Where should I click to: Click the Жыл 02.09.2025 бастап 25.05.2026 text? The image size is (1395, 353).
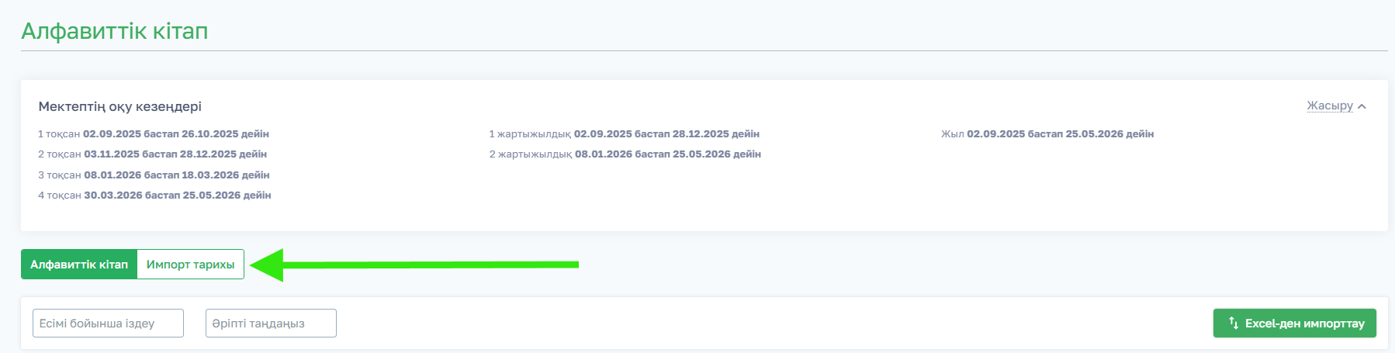1047,134
